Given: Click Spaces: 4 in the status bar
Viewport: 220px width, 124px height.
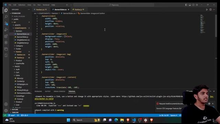Looking at the screenshot, I should click(174, 115).
